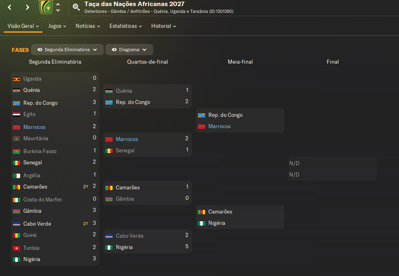399x276 pixels.
Task: Open search with the magnifying glass
Action: tap(76, 7)
